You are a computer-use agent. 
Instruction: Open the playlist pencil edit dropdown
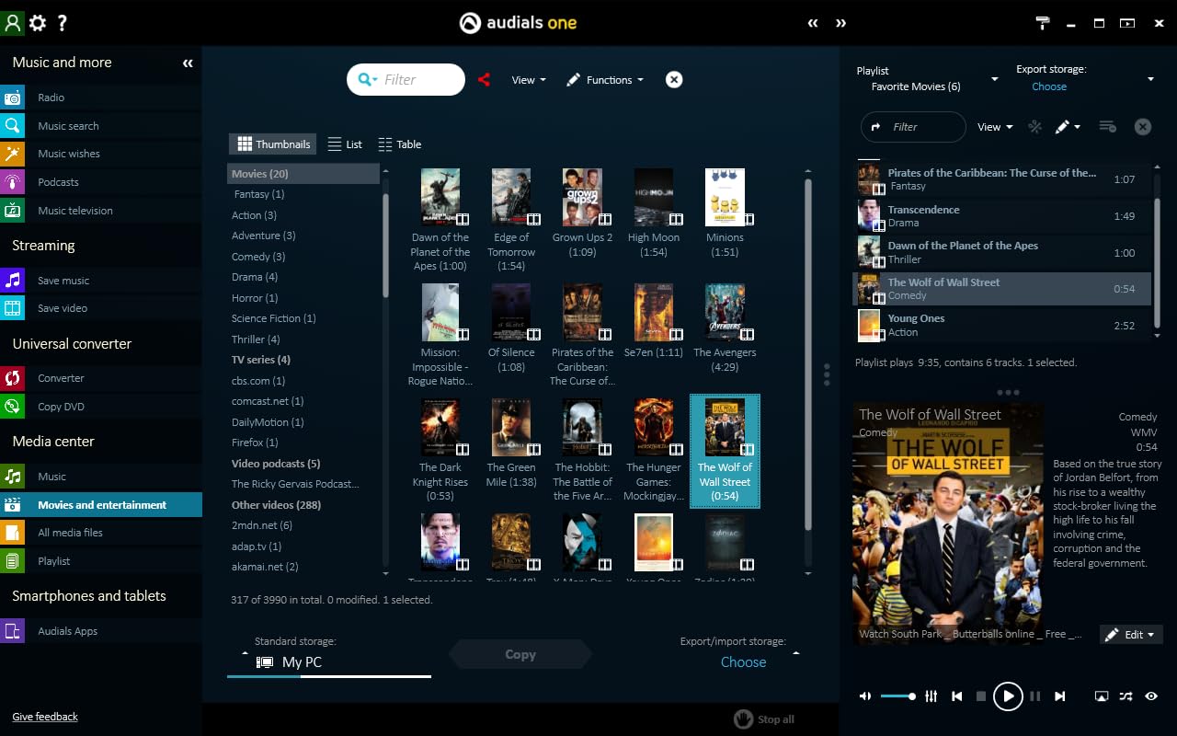tap(1068, 127)
